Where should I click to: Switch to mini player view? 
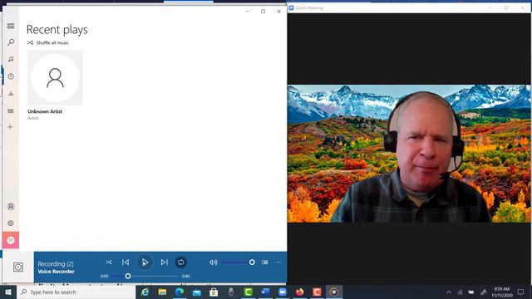tap(265, 262)
